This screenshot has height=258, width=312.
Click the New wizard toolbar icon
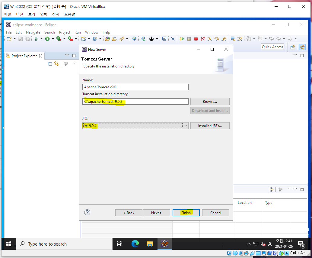(9, 39)
